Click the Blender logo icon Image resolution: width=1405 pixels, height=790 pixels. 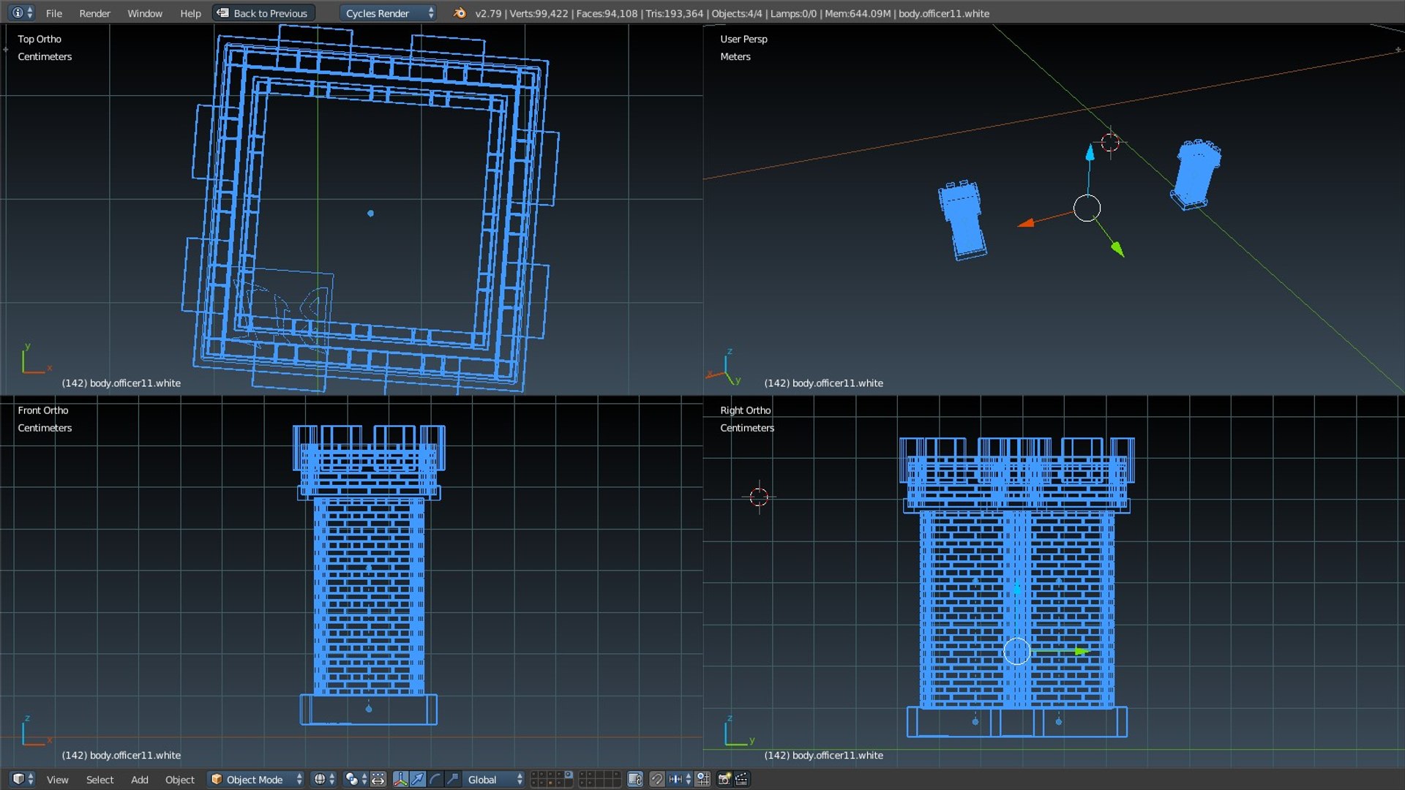point(459,13)
